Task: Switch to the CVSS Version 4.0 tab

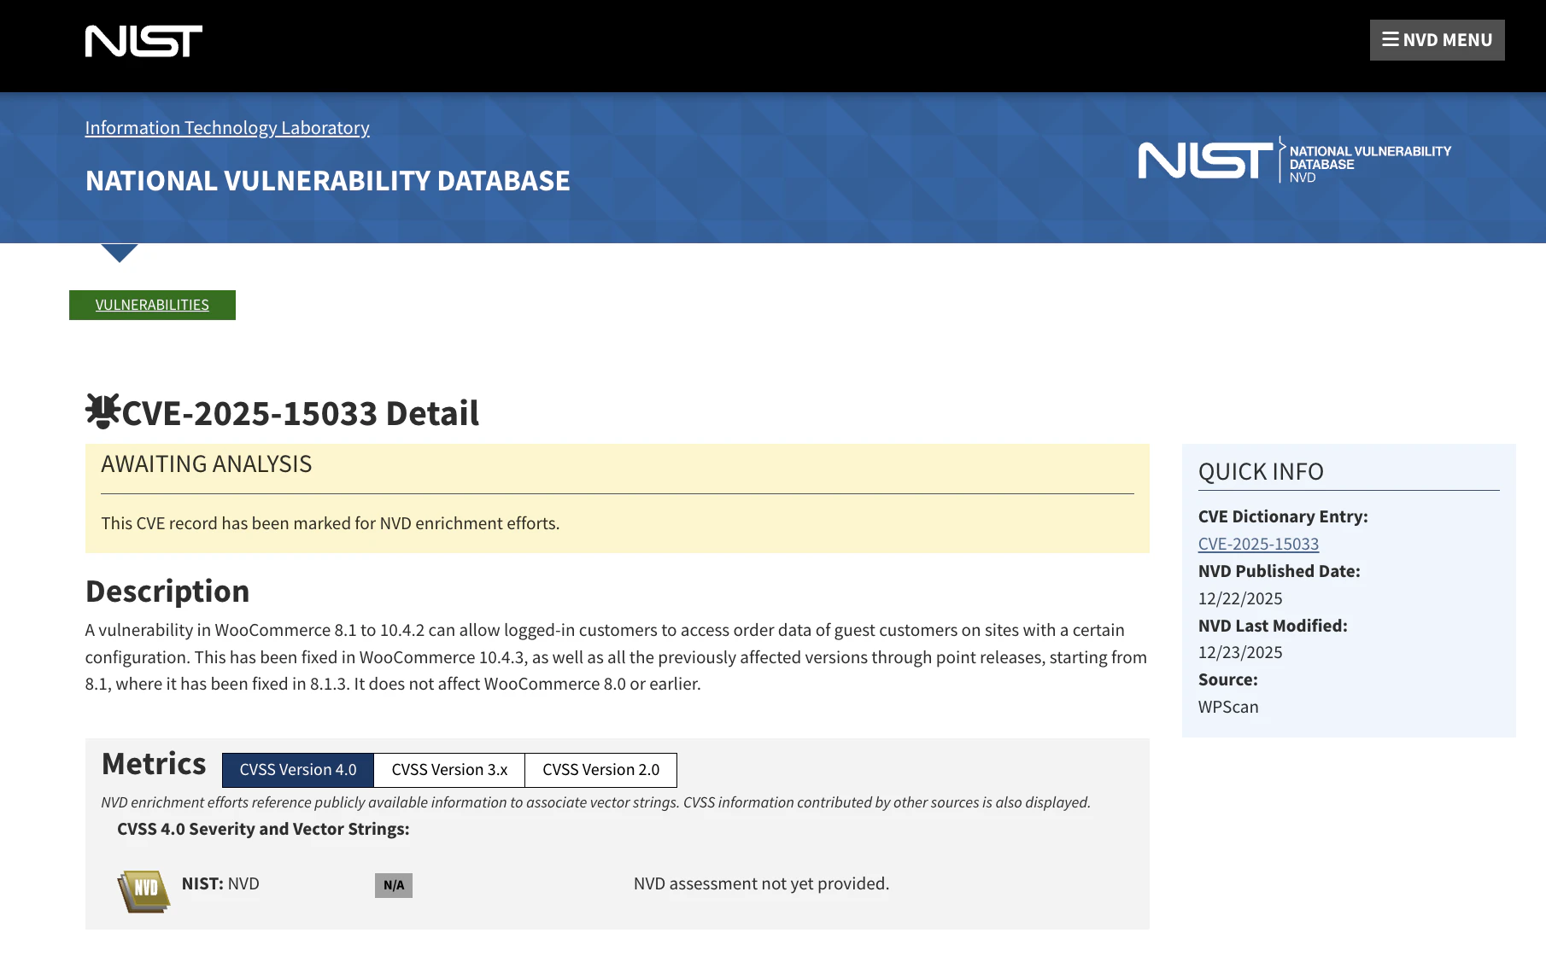Action: click(298, 770)
